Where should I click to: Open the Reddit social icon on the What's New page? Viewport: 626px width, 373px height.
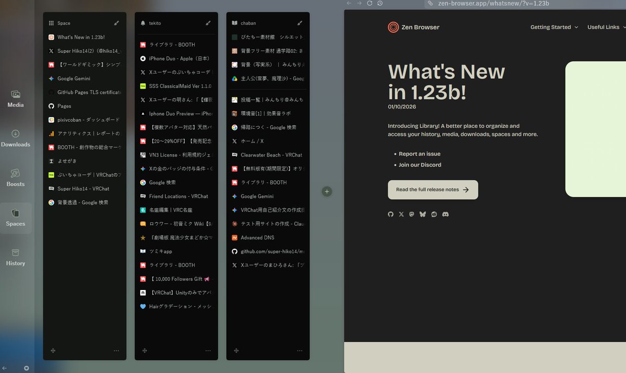pyautogui.click(x=434, y=214)
